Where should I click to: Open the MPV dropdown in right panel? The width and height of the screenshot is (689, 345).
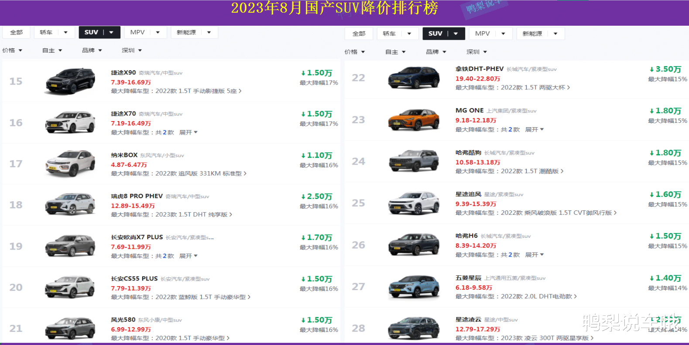tap(490, 34)
